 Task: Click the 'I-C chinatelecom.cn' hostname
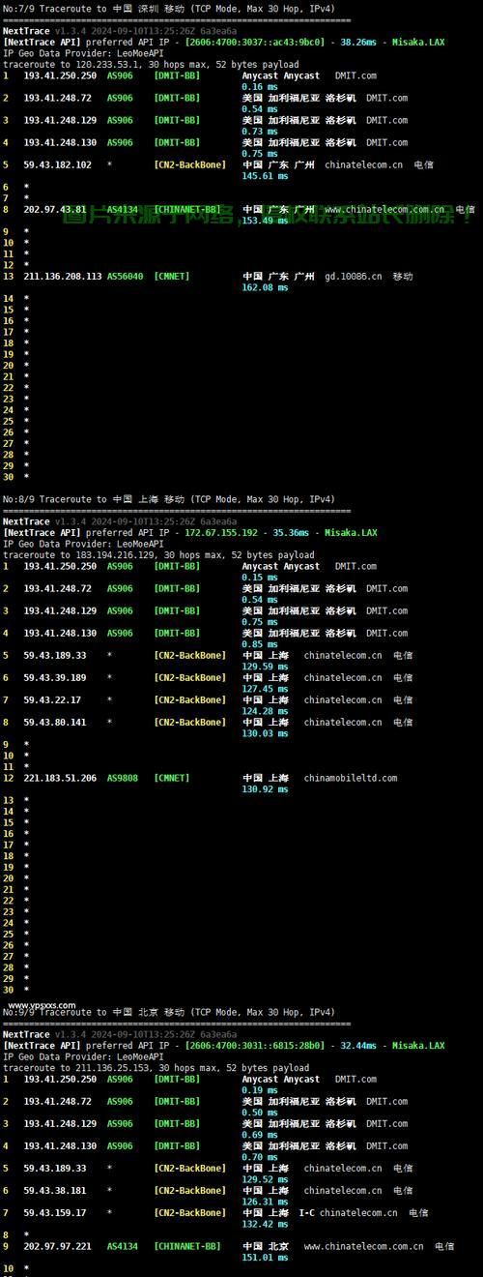click(348, 1212)
